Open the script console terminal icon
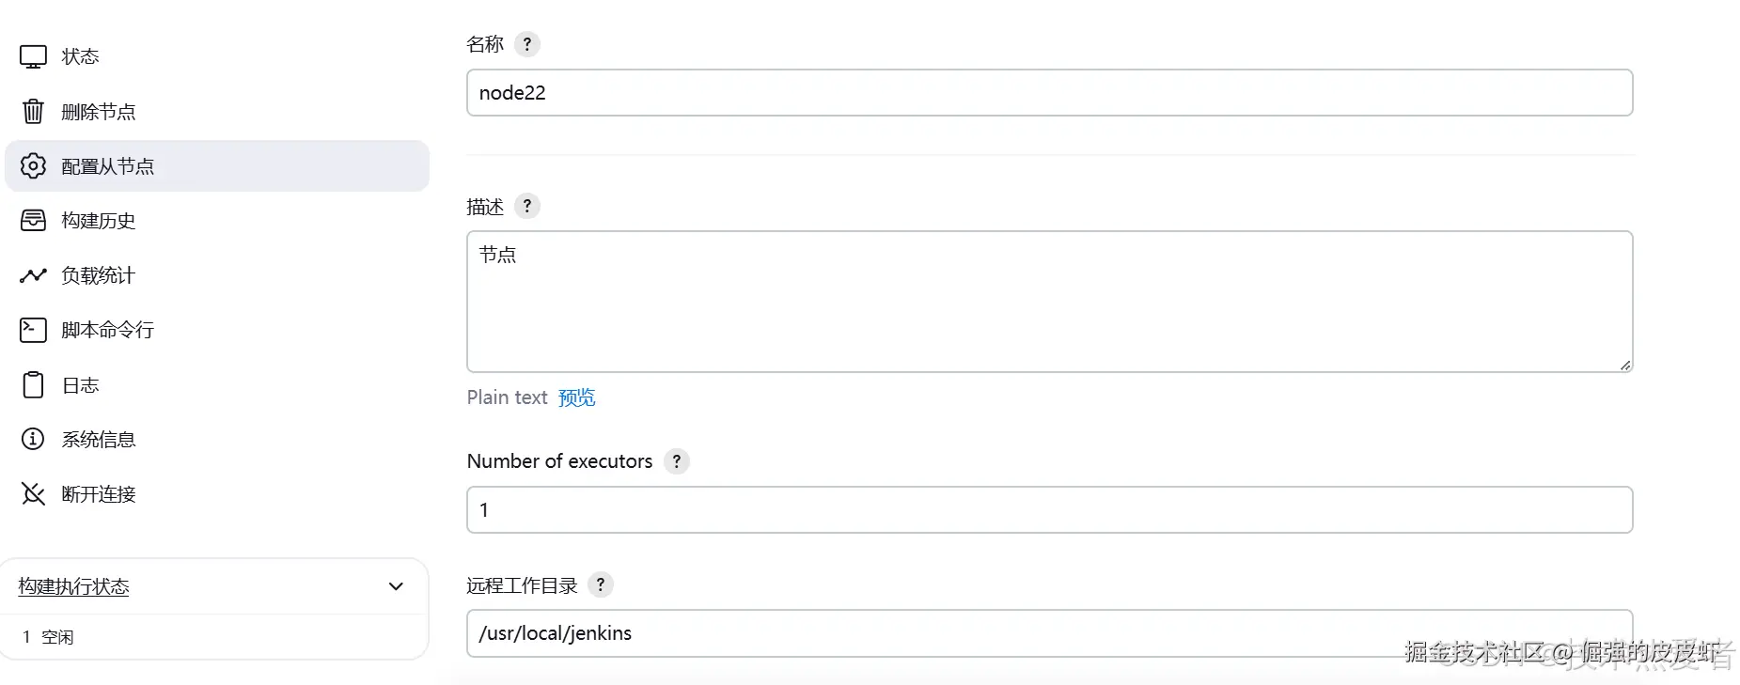 [33, 330]
